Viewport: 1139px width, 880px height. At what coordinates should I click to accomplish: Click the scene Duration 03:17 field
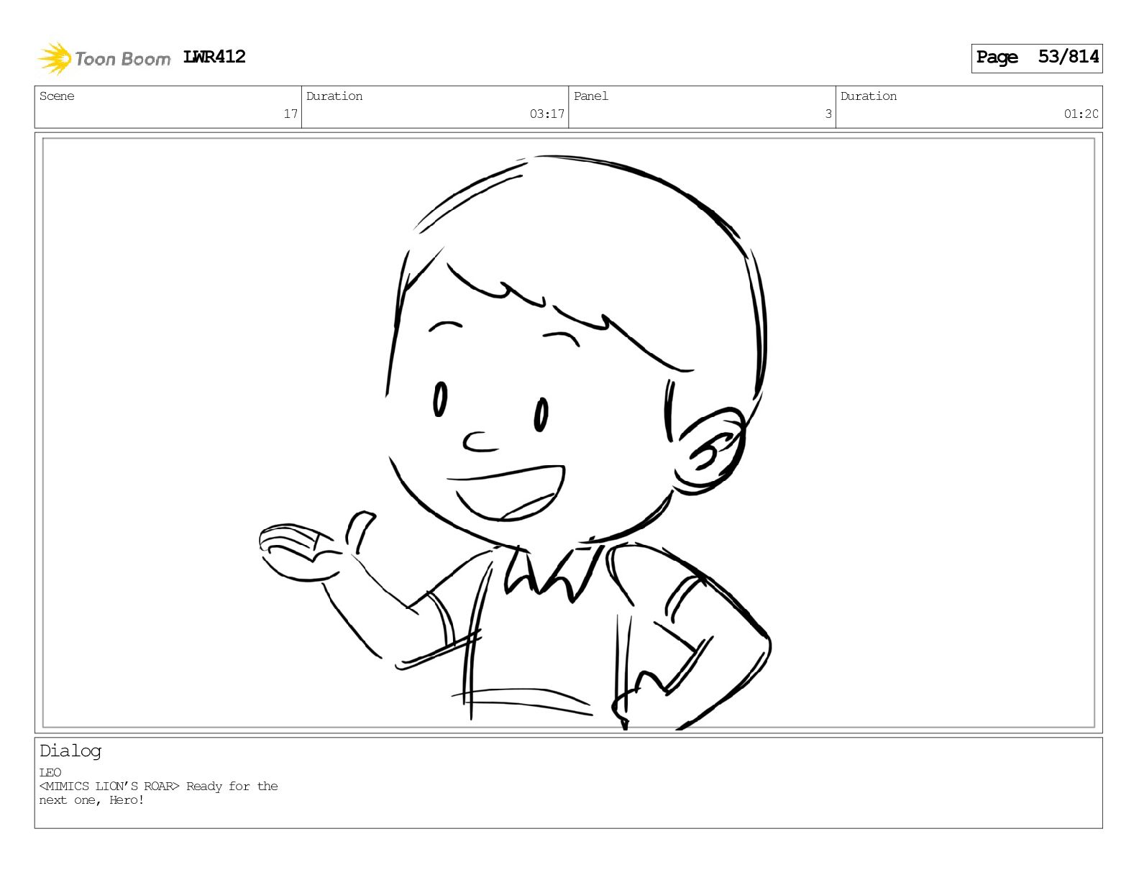tap(435, 107)
